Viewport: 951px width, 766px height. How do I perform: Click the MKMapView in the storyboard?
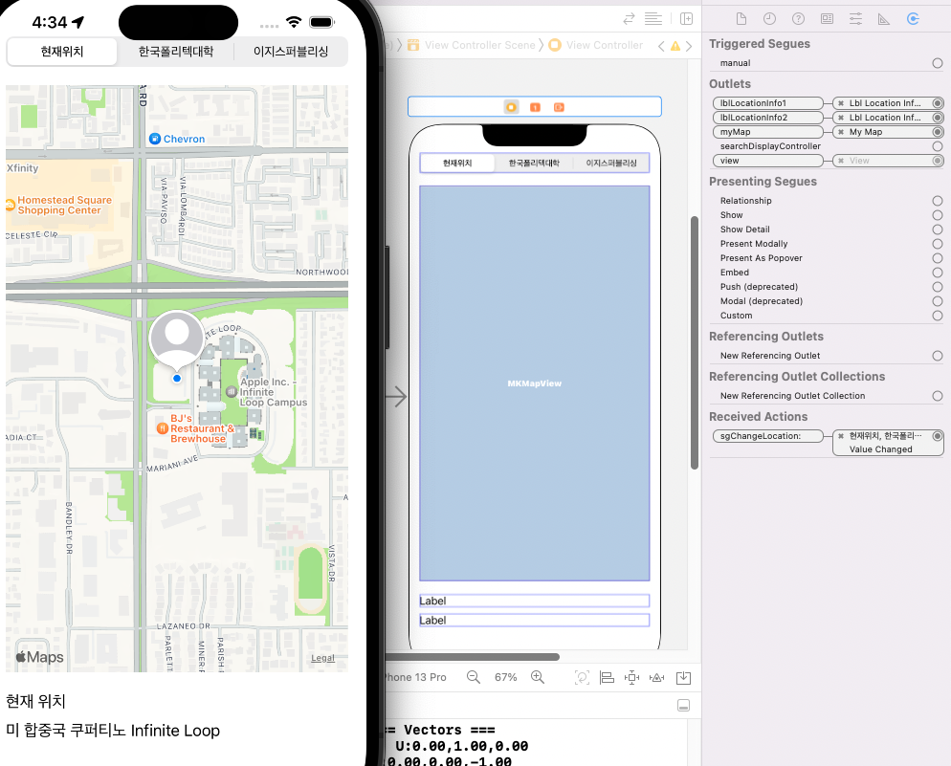click(534, 383)
